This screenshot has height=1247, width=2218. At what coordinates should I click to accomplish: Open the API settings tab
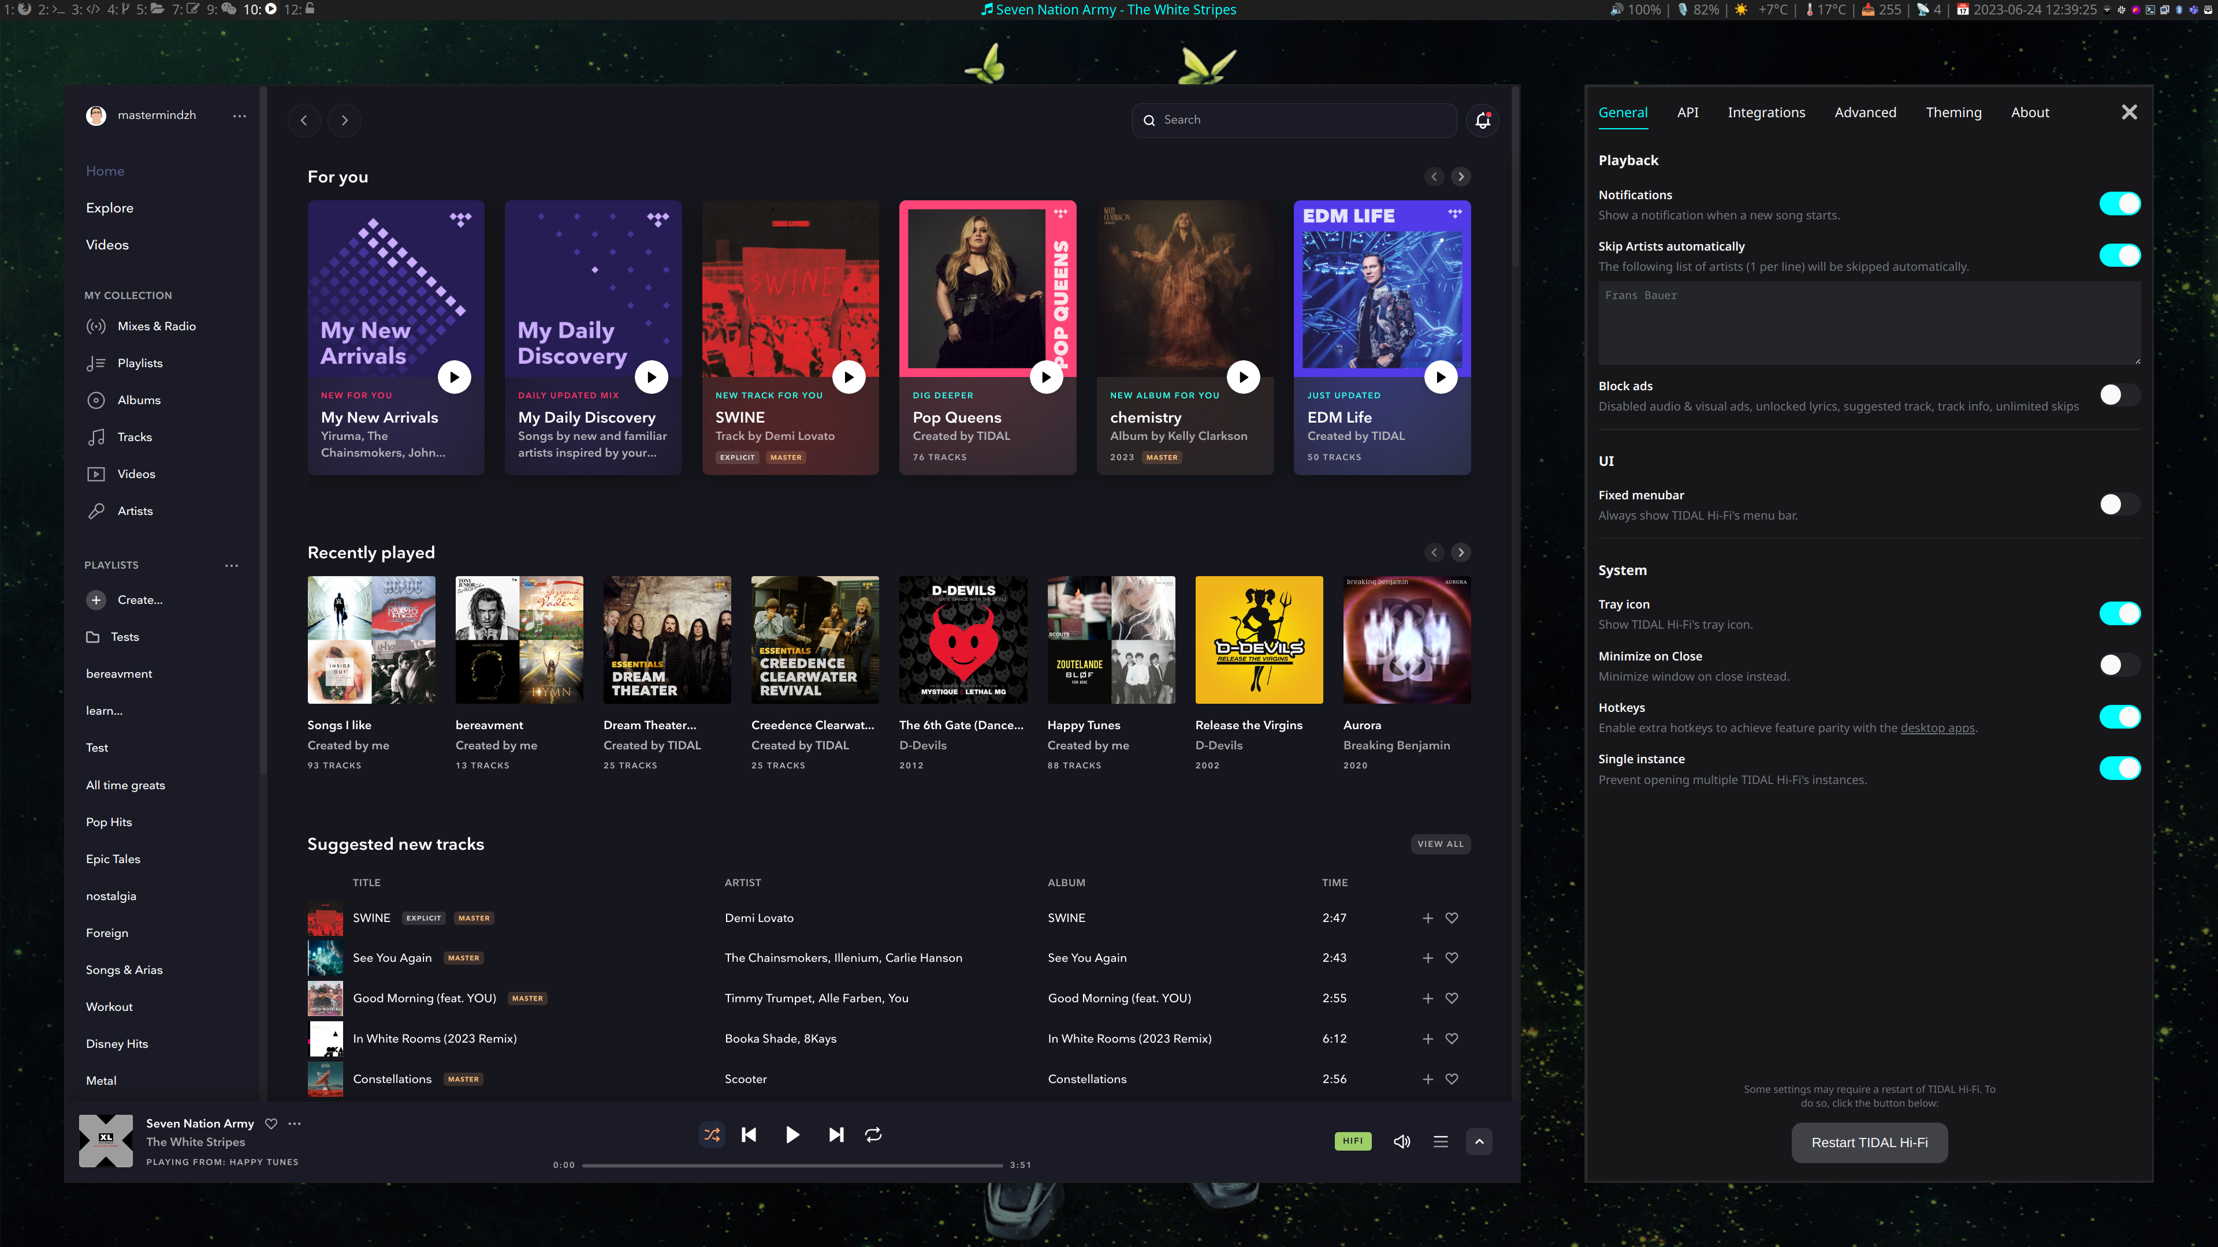1688,112
